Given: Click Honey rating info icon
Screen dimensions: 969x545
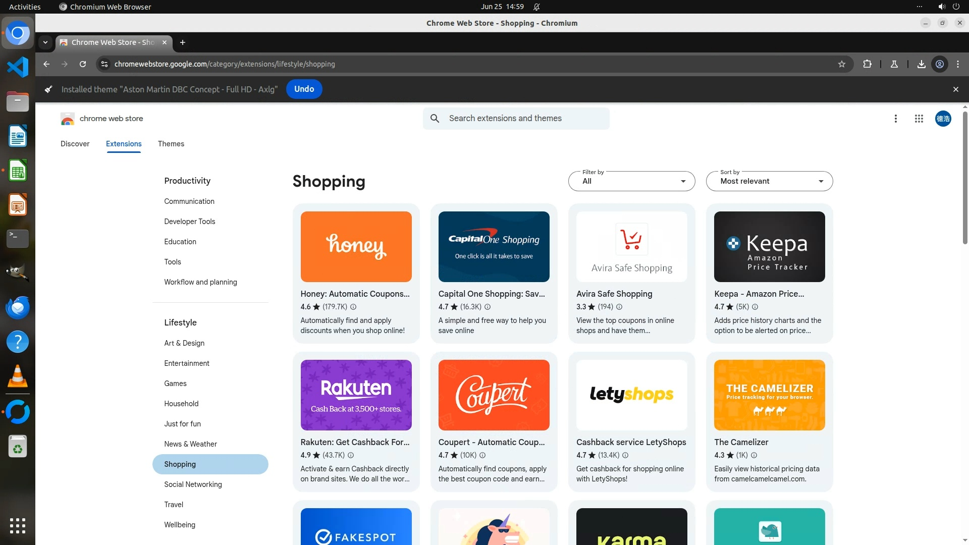Looking at the screenshot, I should 353,307.
